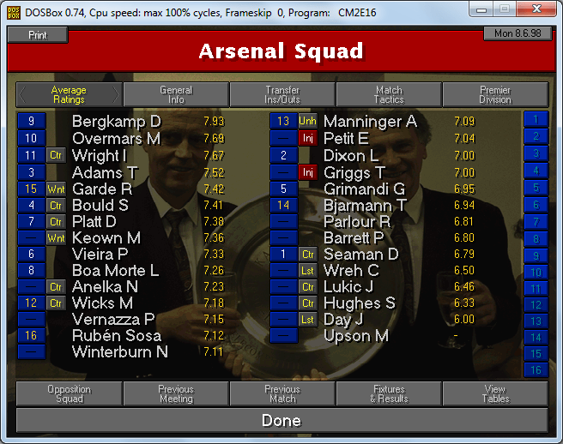Click the Done button
The height and width of the screenshot is (444, 563).
tap(281, 420)
